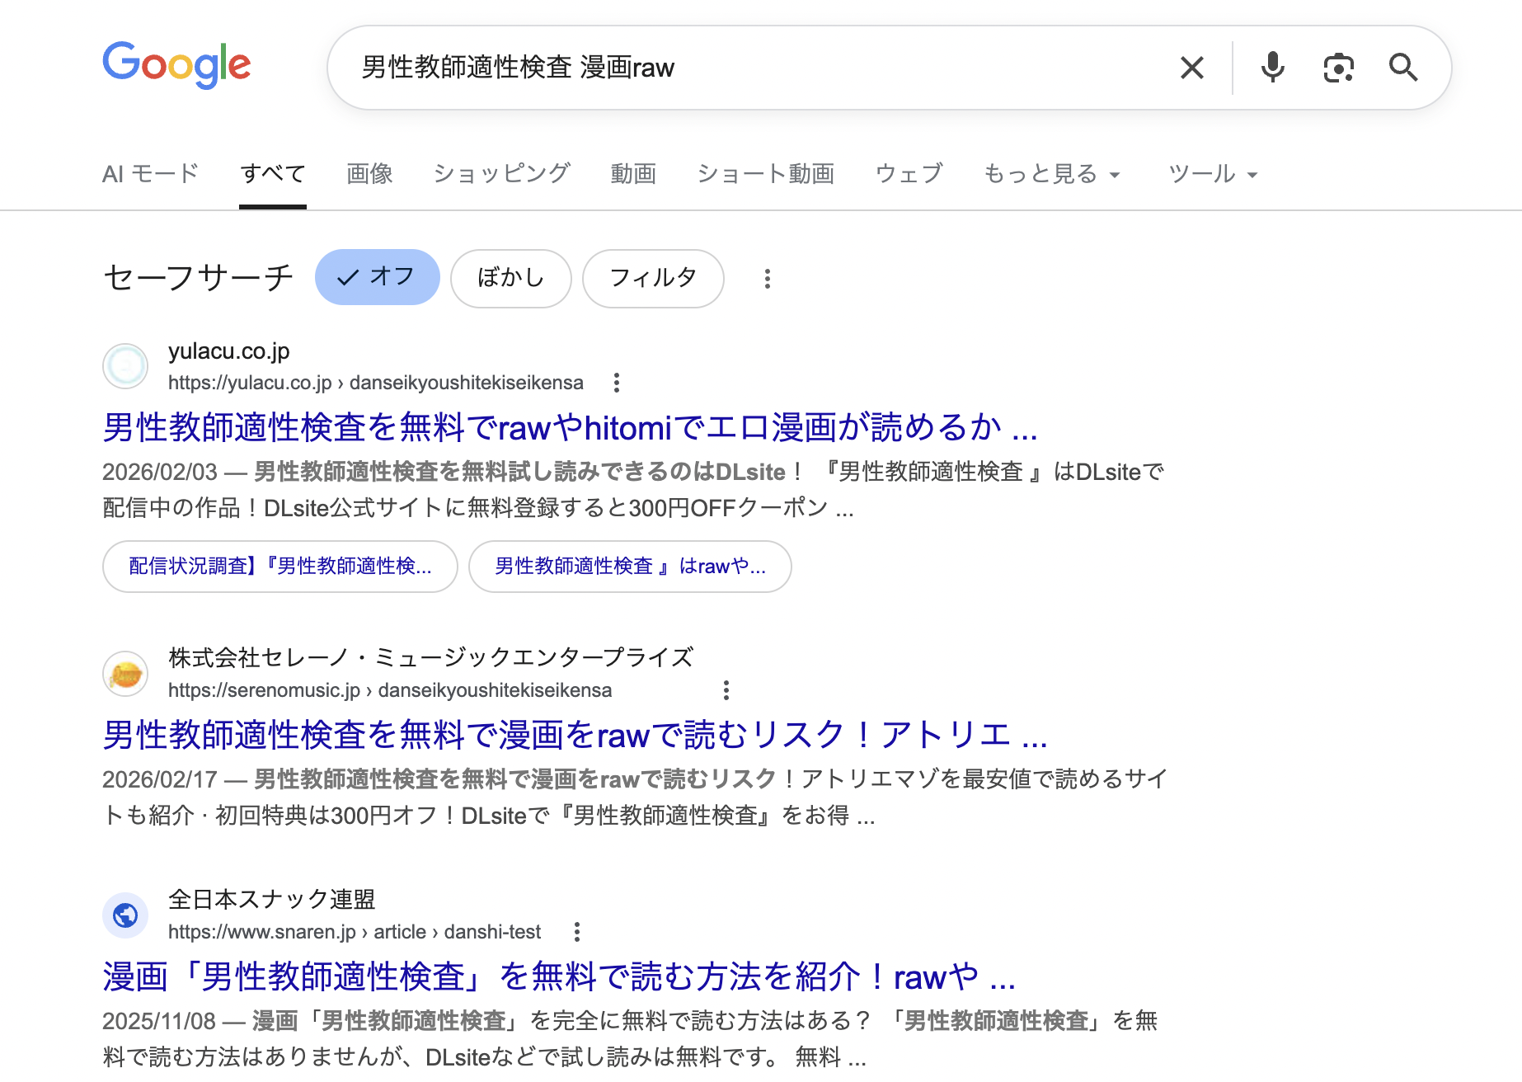This screenshot has width=1522, height=1082.
Task: Click serenomusic.jp orange favicon
Action: click(x=125, y=674)
